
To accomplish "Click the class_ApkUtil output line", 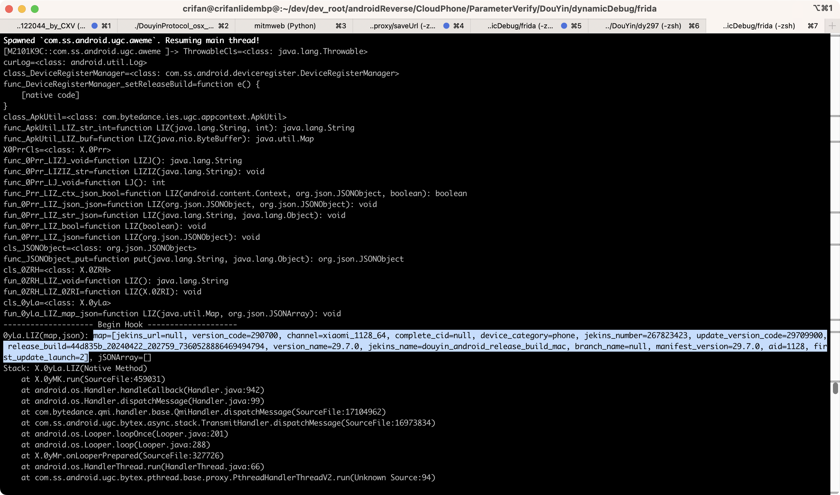I will tap(145, 117).
